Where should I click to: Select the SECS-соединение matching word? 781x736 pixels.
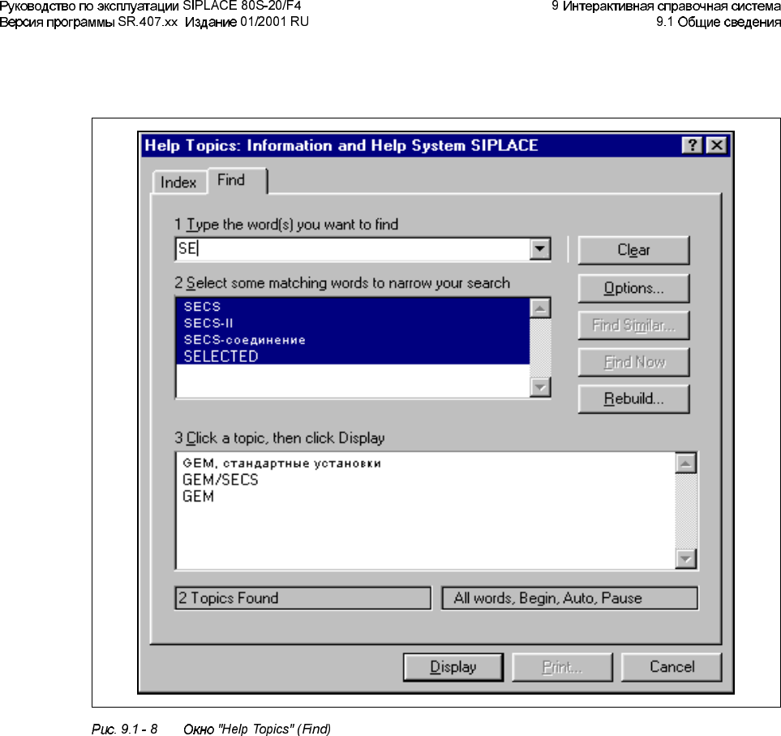coord(353,340)
